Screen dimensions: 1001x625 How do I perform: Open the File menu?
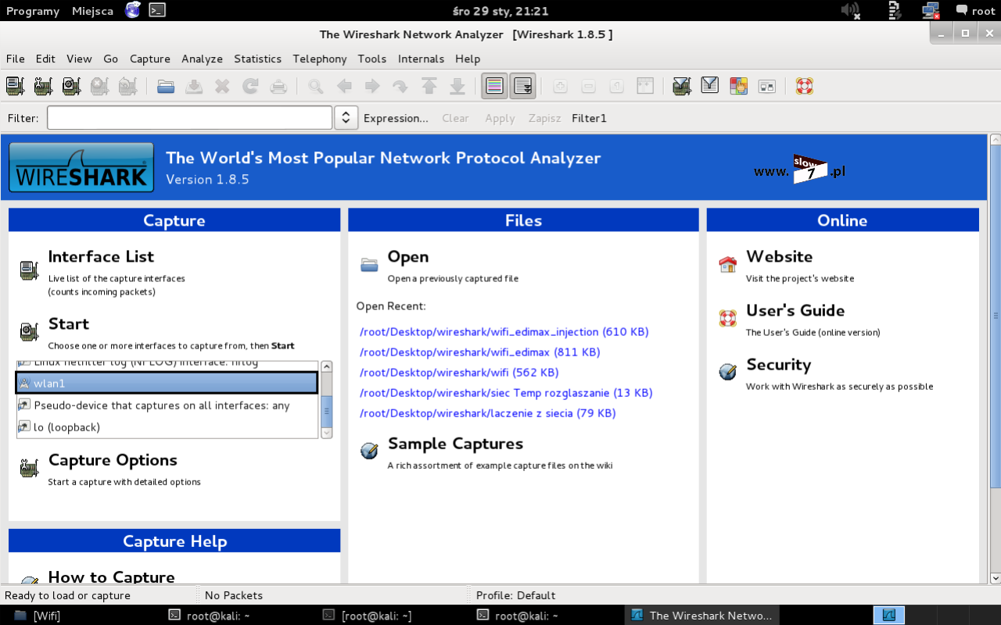16,59
